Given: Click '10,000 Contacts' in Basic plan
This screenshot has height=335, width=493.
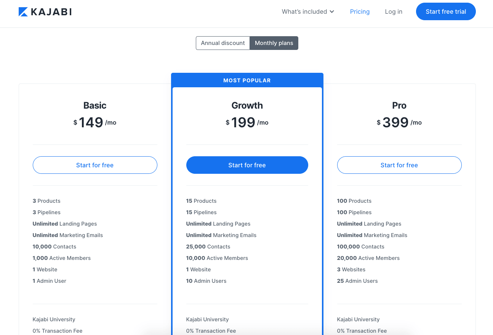Looking at the screenshot, I should (54, 247).
